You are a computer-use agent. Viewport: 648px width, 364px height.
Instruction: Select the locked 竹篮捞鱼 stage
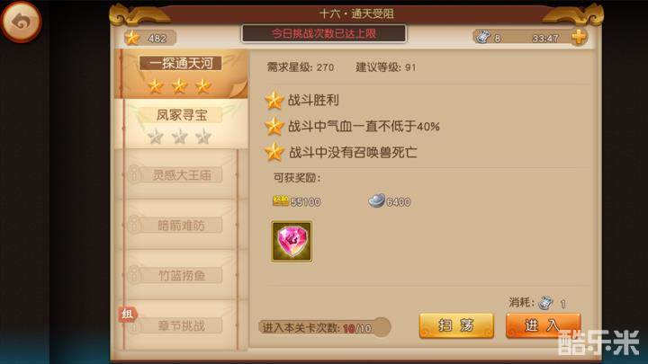pos(181,275)
